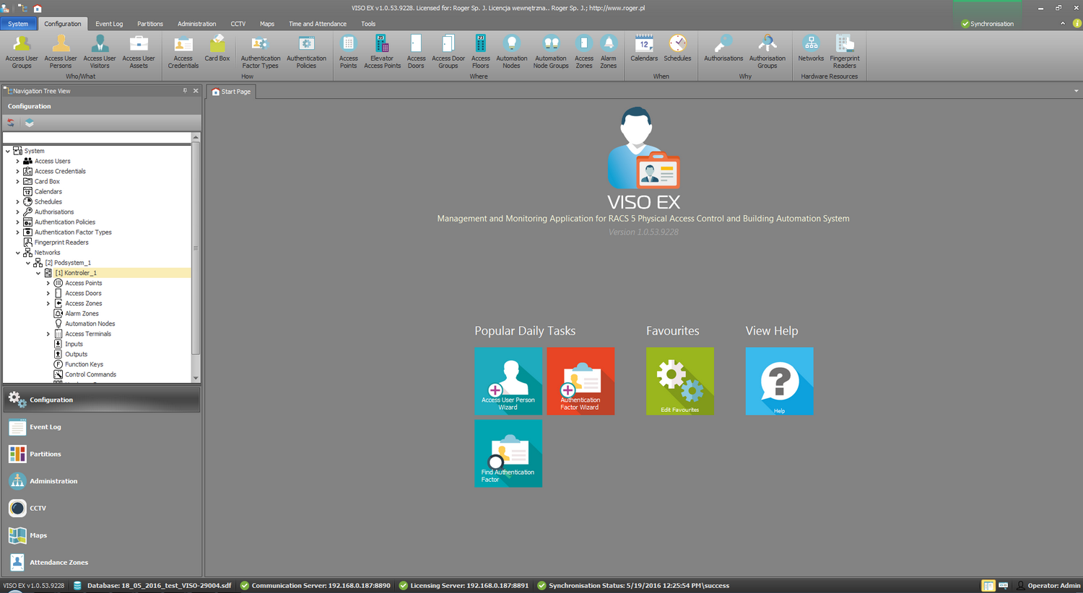Open Event Log navigation section

(101, 427)
